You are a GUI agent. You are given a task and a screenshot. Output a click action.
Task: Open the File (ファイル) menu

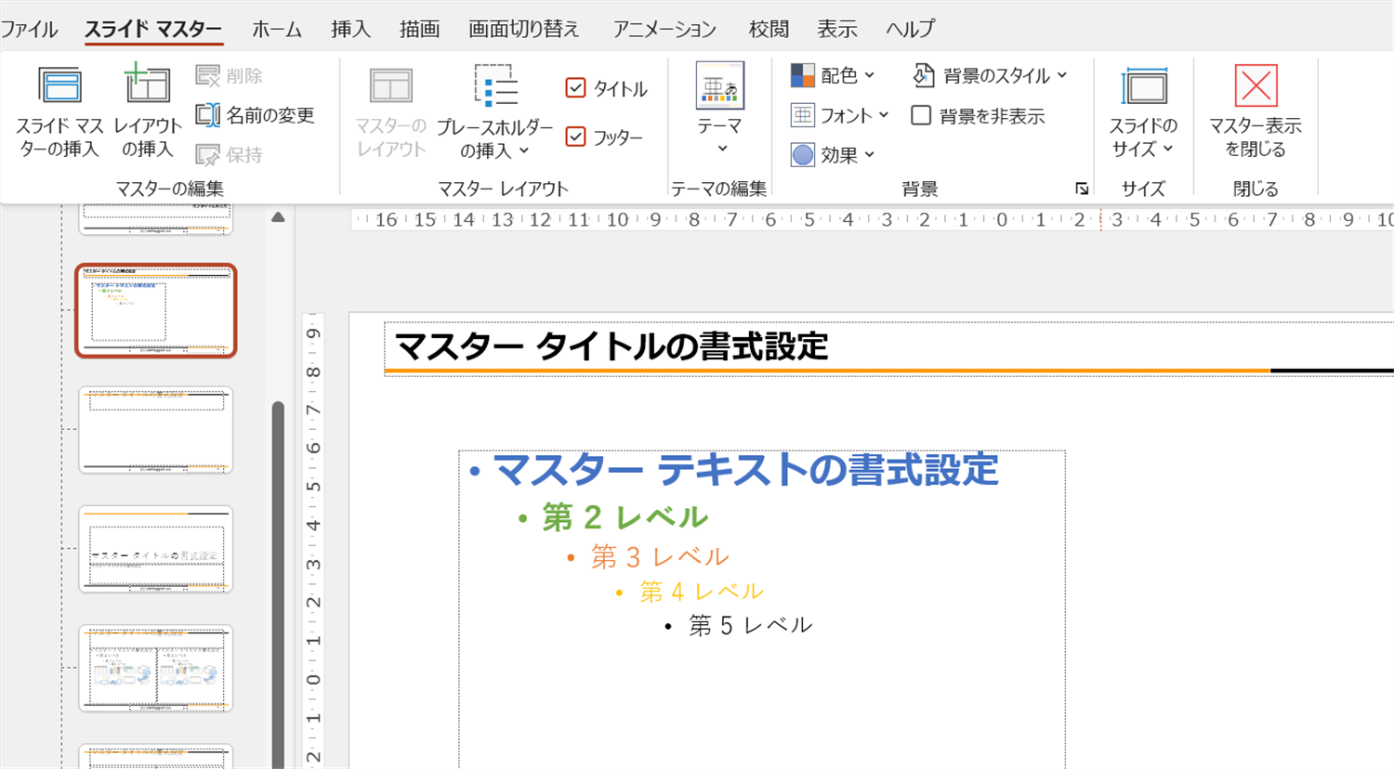tap(29, 30)
